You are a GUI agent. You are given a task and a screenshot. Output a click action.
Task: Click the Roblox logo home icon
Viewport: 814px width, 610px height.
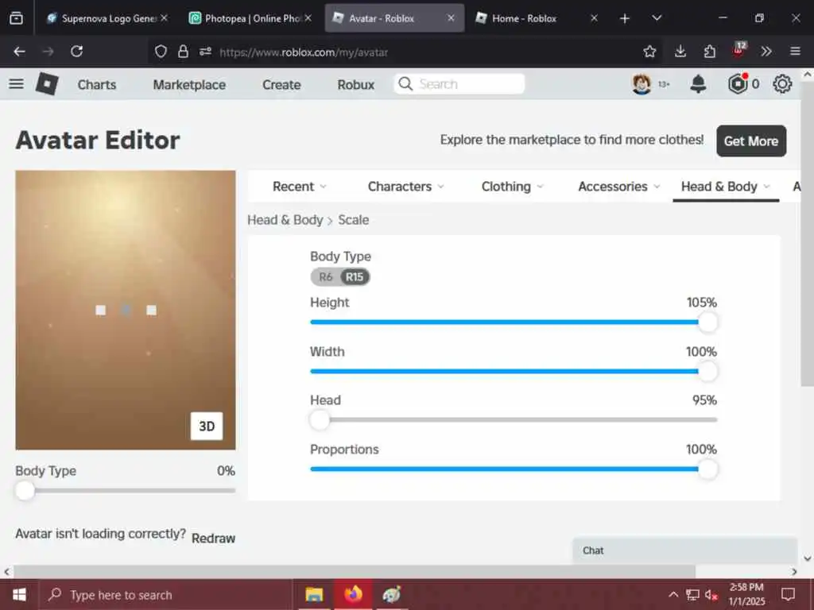47,84
